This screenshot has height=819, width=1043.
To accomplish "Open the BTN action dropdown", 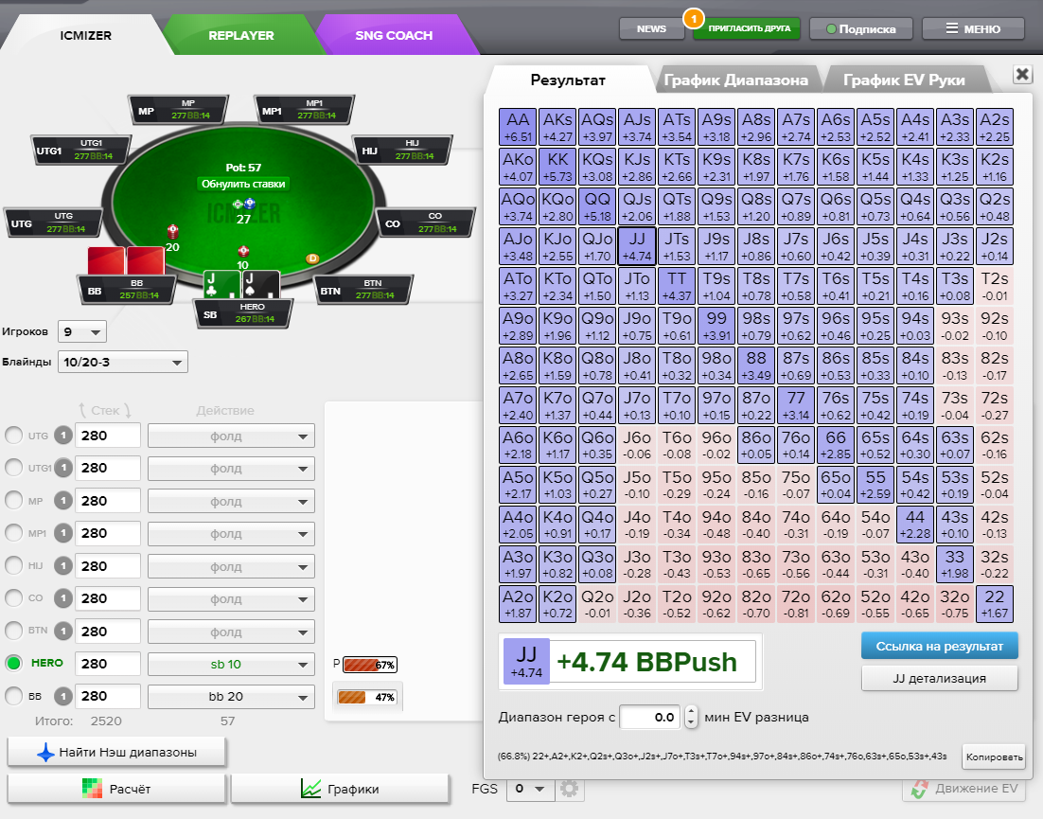I will pyautogui.click(x=231, y=632).
